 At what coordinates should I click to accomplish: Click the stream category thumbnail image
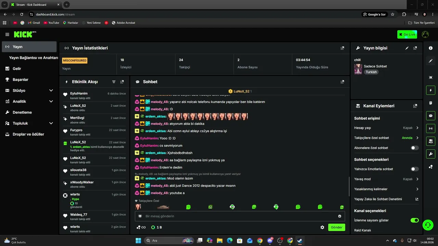coord(358,69)
